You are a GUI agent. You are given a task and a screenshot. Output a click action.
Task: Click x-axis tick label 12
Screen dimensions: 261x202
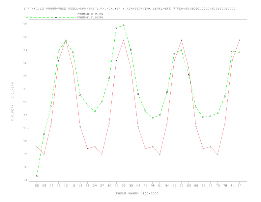pos(66,185)
